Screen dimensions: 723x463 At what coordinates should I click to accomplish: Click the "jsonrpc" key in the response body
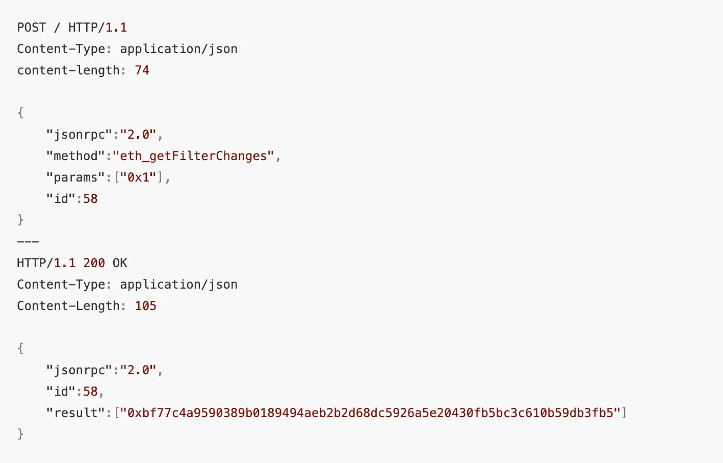click(x=79, y=370)
